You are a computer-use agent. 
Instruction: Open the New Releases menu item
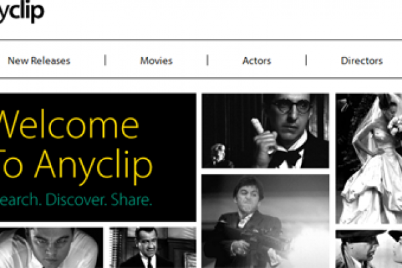pos(39,61)
